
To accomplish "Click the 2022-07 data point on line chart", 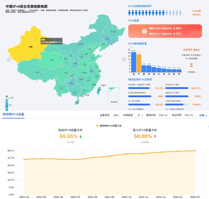I will click(75, 159).
